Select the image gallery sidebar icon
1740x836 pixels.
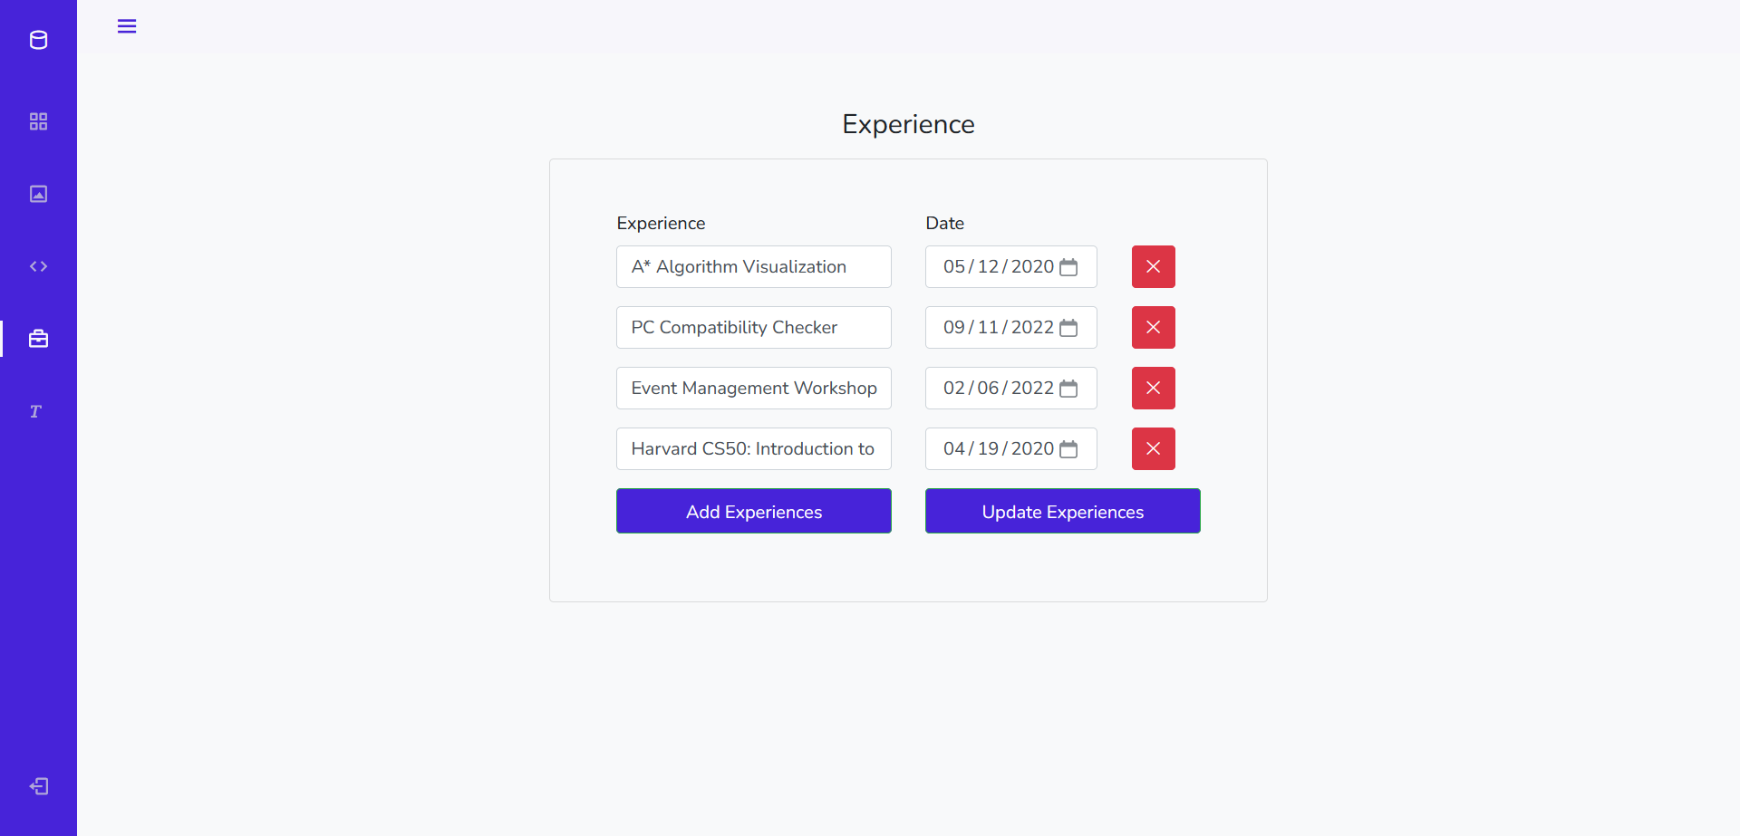point(38,193)
